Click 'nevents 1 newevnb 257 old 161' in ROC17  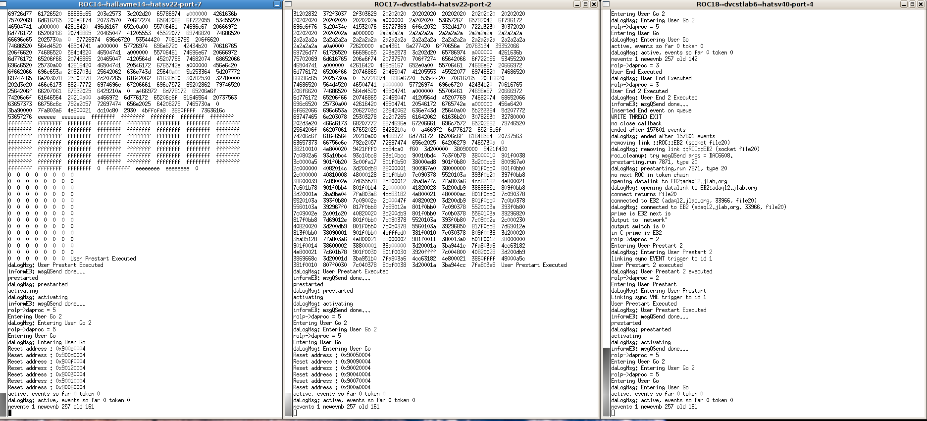336,407
